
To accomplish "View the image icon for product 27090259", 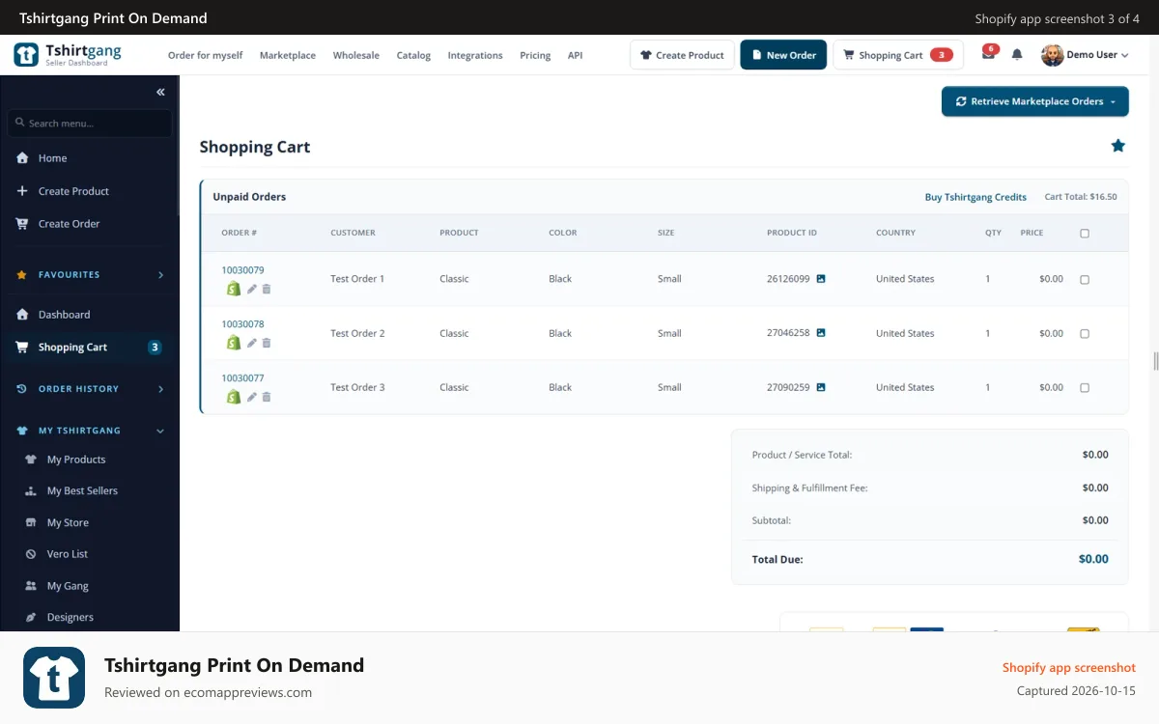I will click(x=821, y=387).
